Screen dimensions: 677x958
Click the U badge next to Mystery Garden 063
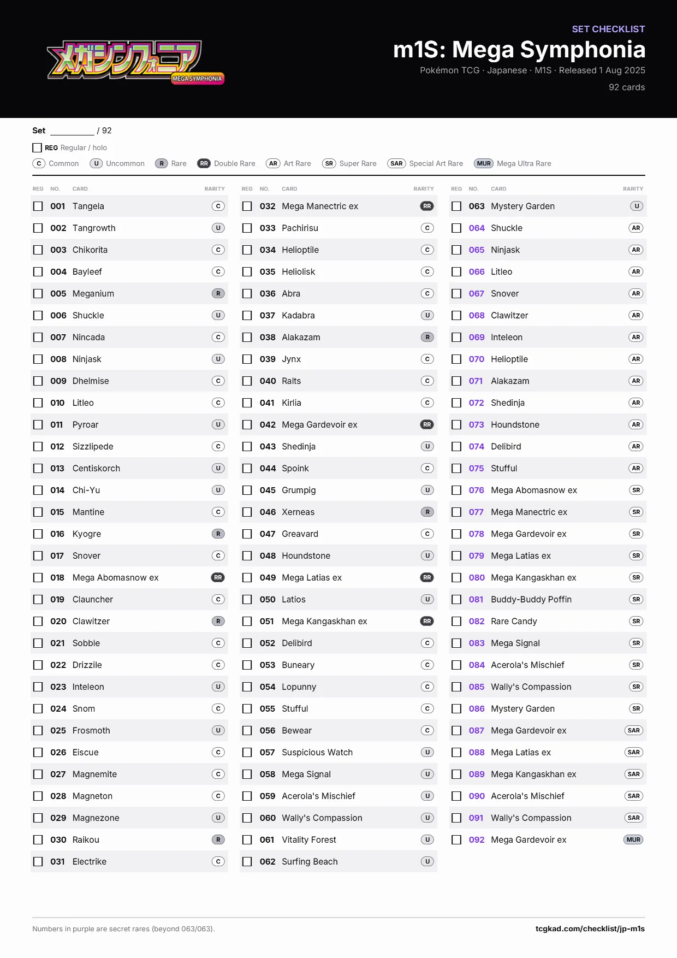(x=636, y=206)
